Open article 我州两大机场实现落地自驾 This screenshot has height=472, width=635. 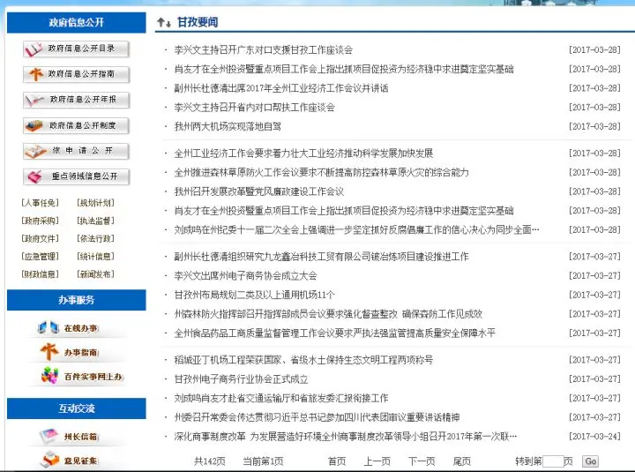click(228, 126)
